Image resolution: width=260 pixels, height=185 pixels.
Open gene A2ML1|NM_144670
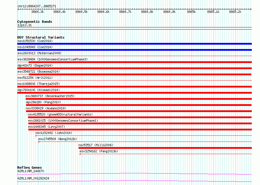coord(31,171)
